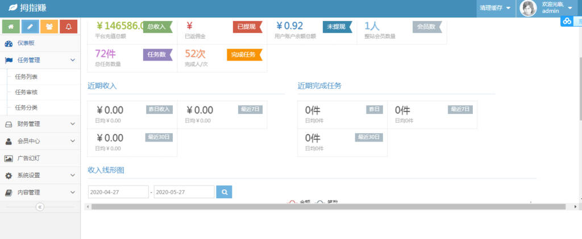Click the 收入线形图 section heading
Viewport: 582px width, 239px height.
pos(106,170)
